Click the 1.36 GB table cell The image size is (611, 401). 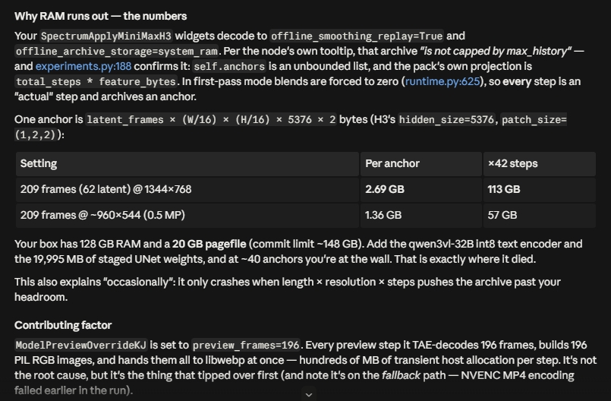pyautogui.click(x=421, y=216)
